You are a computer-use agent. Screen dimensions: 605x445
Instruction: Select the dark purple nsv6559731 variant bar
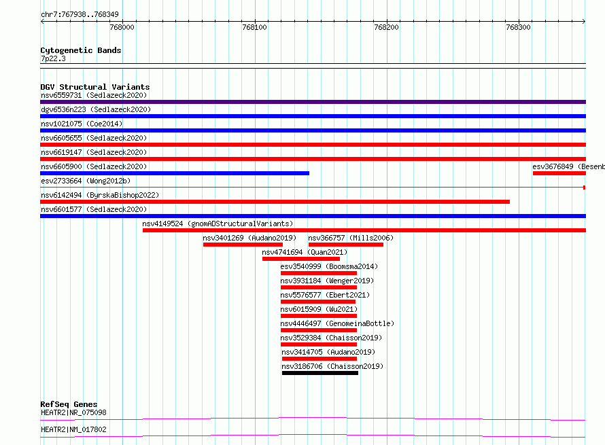pos(313,102)
